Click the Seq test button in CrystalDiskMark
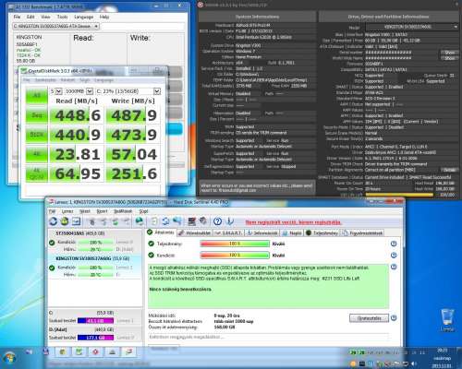Viewport: 462px width, 369px height. 37,115
